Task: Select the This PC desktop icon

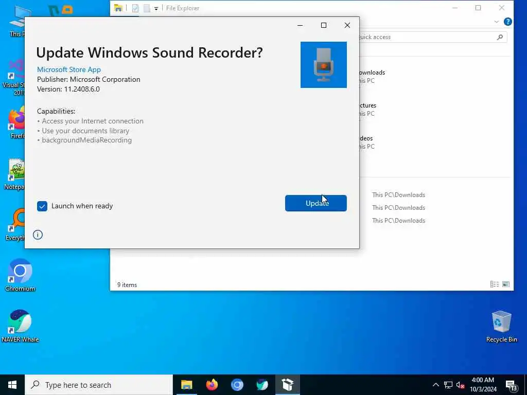Action: coord(17,21)
